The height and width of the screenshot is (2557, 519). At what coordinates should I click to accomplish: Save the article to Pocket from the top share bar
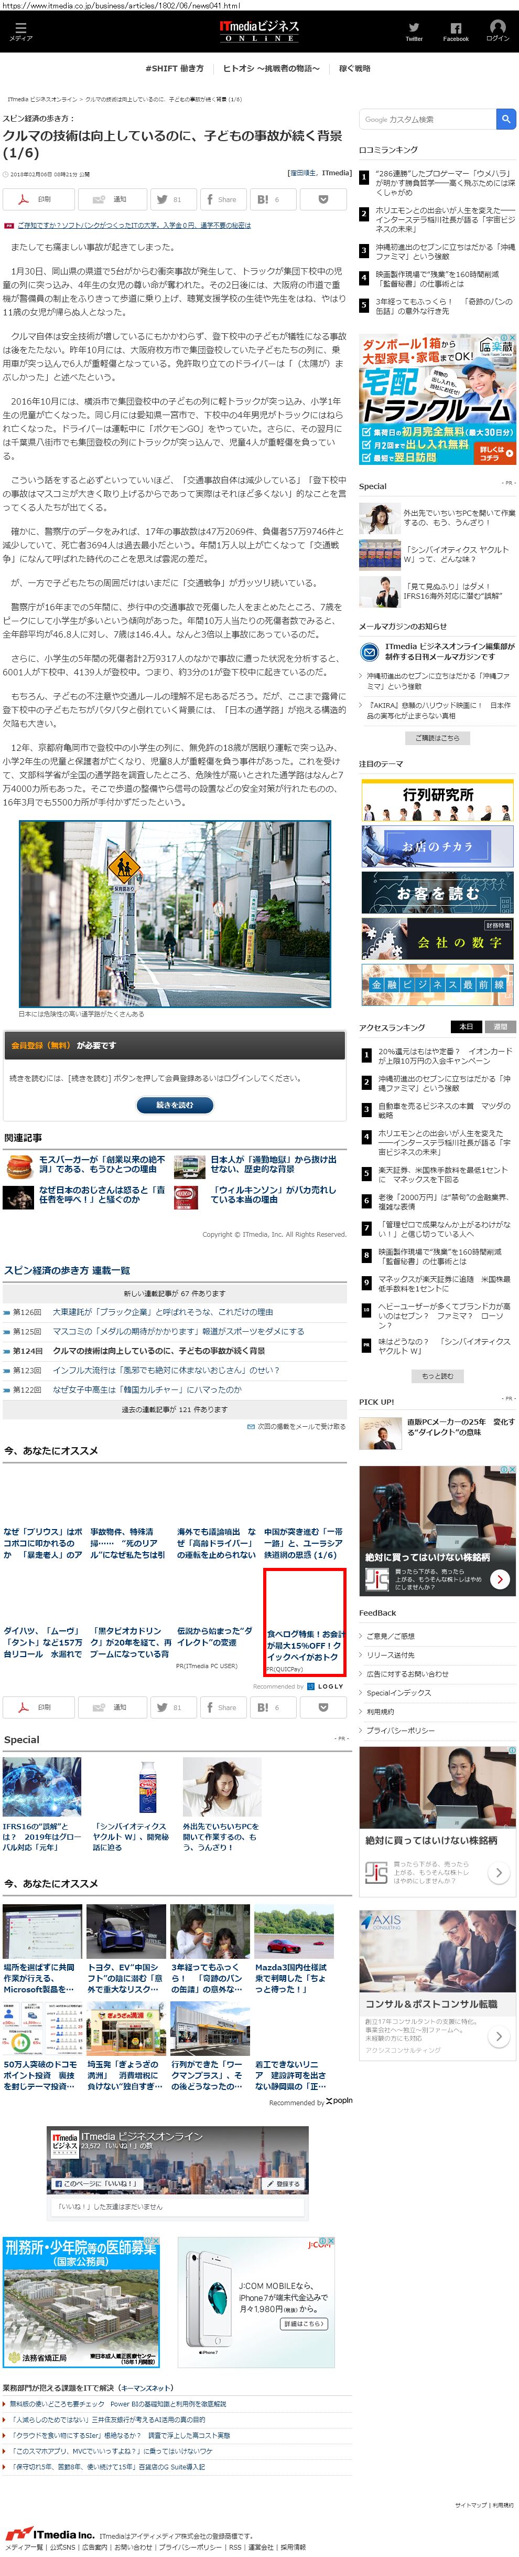323,199
